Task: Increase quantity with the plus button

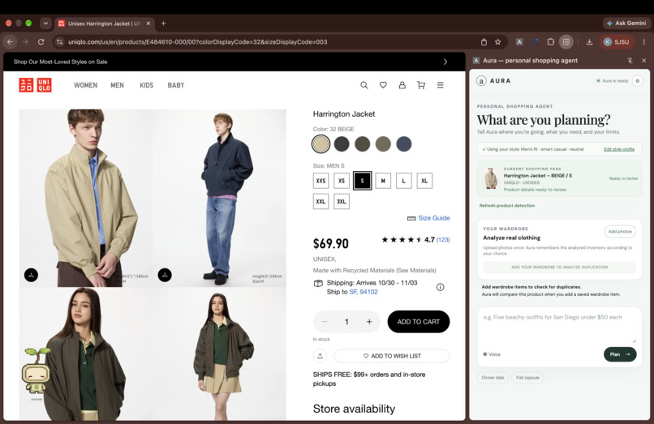Action: [x=369, y=321]
